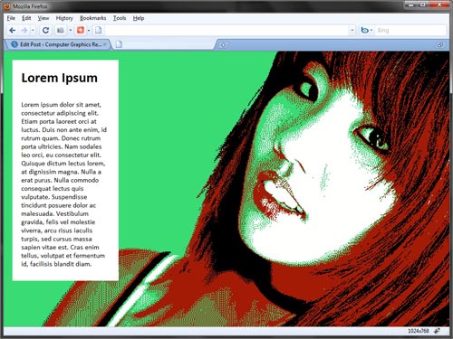
Task: Click the text line 'Lorem ipsum dolor sit amet,'
Action: (62, 105)
